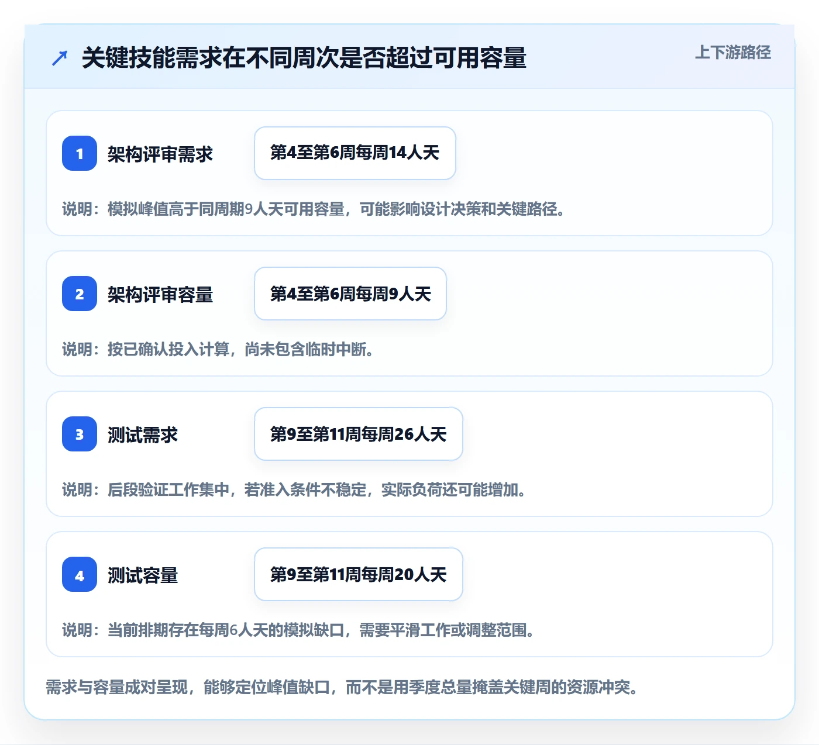
Task: Click the number 2 badge for 架构评审容量
Action: [80, 294]
